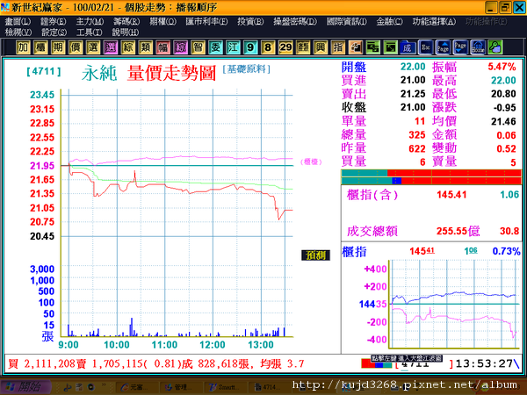Open the Windows 開始 start button
This screenshot has width=527, height=395.
pos(26,387)
